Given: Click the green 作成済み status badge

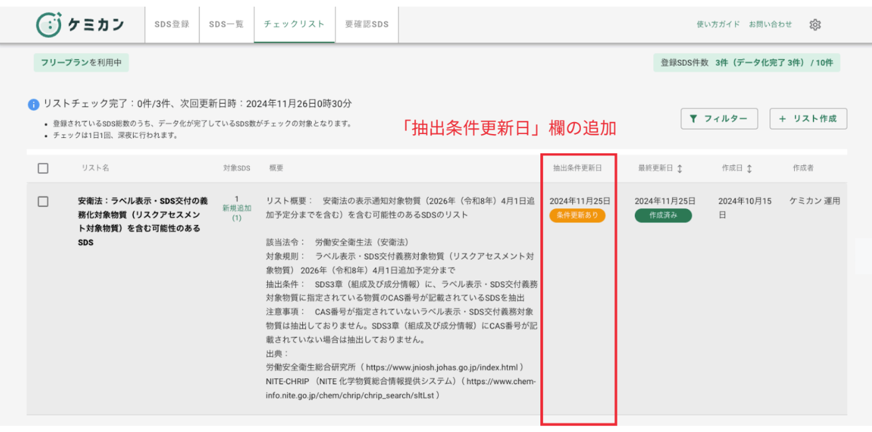Looking at the screenshot, I should 663,216.
